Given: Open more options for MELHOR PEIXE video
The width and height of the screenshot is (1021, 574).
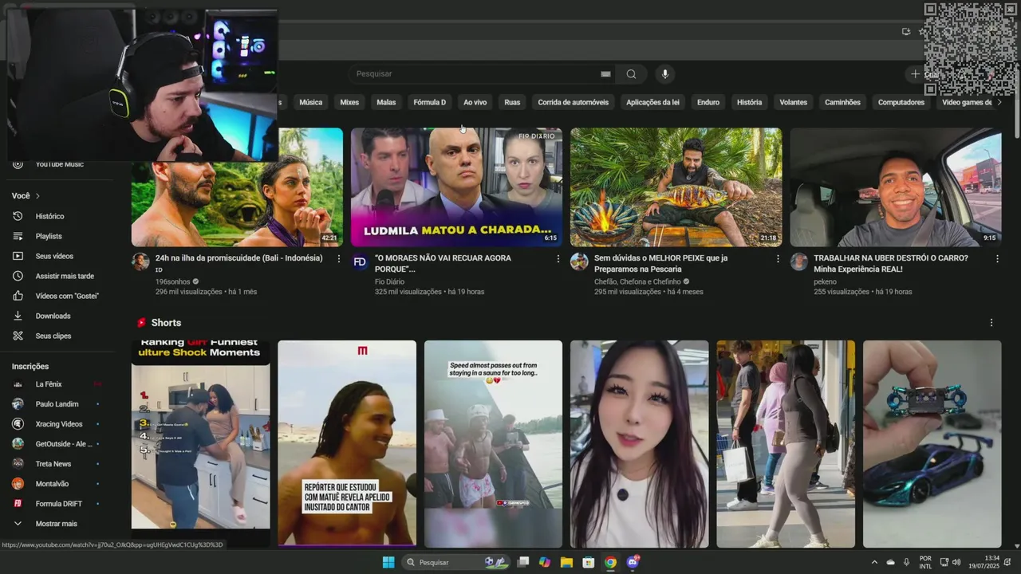Looking at the screenshot, I should 778,259.
